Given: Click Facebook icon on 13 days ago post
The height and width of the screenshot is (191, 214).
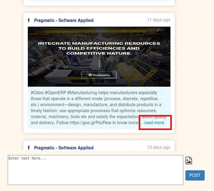Looking at the screenshot, I should coord(29,147).
